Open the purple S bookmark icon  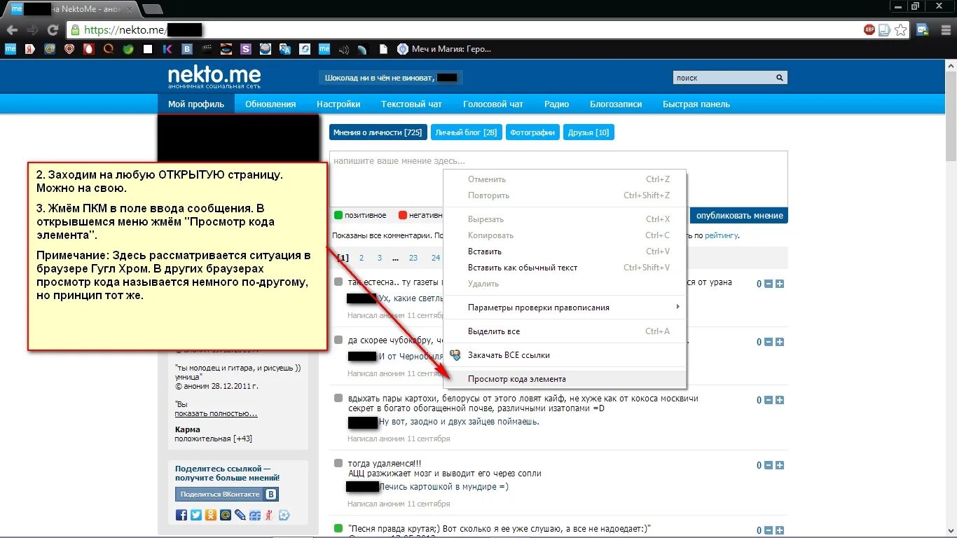[245, 49]
